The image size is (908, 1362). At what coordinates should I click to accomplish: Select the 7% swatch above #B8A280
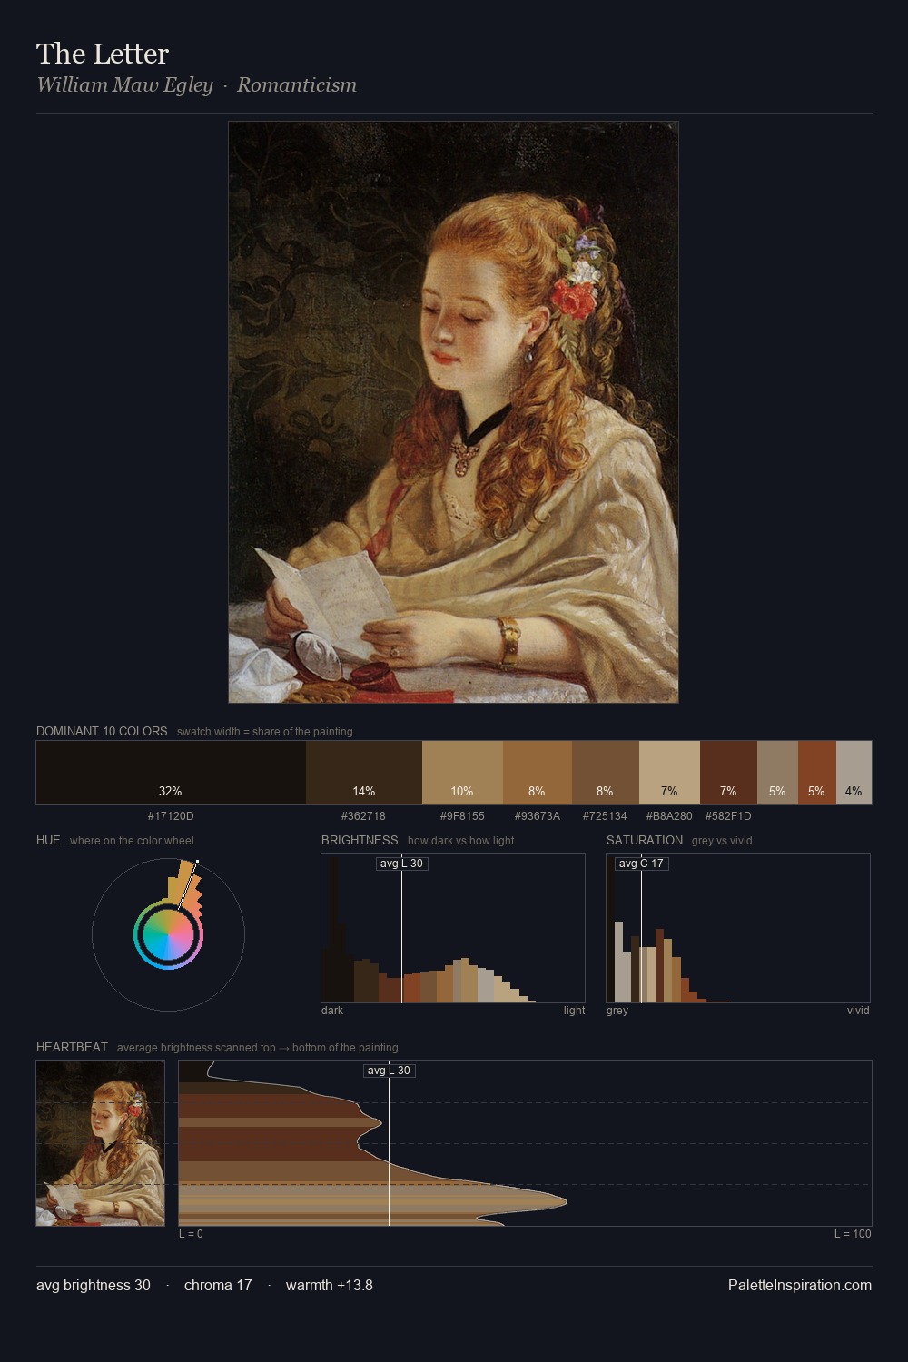click(x=669, y=773)
